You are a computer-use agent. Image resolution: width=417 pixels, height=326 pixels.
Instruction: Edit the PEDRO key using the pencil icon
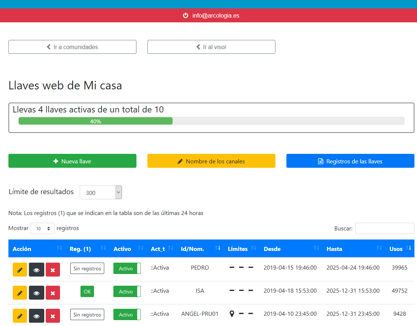[20, 270]
